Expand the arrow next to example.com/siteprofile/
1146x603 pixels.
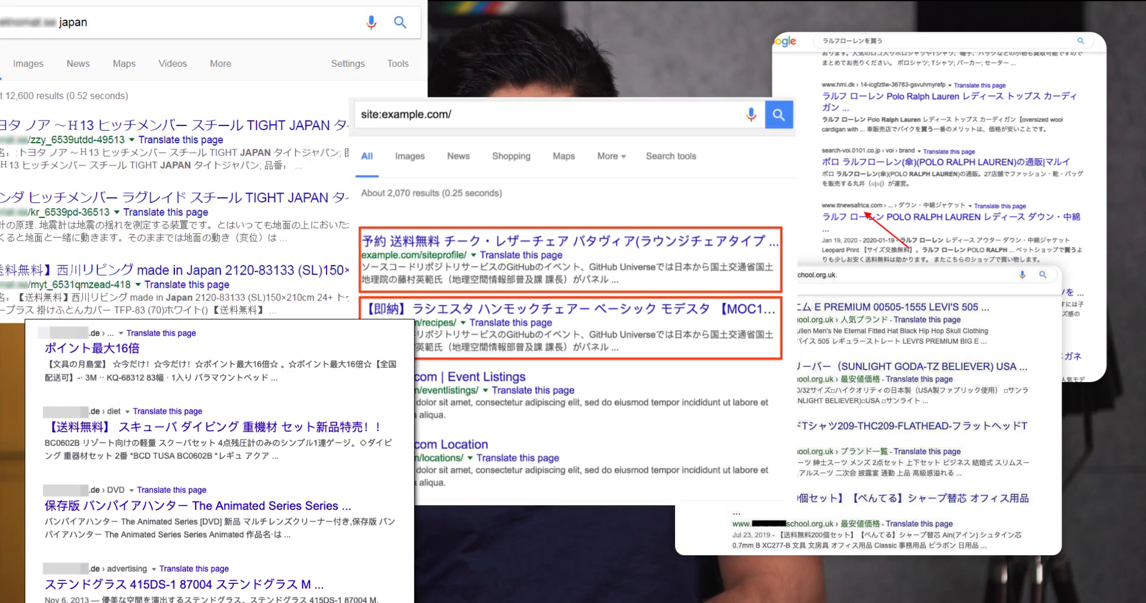[x=473, y=255]
